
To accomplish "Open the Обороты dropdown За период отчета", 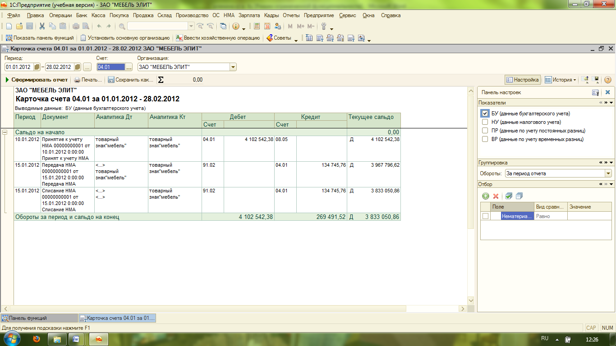I will coord(608,173).
